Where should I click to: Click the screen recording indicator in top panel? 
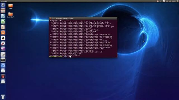158,1
